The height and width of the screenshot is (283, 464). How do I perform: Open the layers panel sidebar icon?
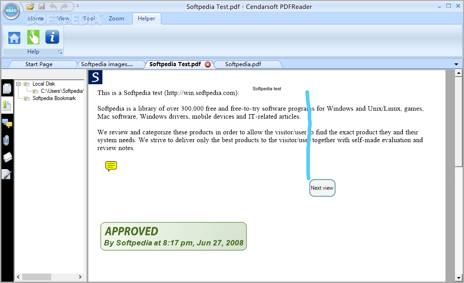point(7,157)
